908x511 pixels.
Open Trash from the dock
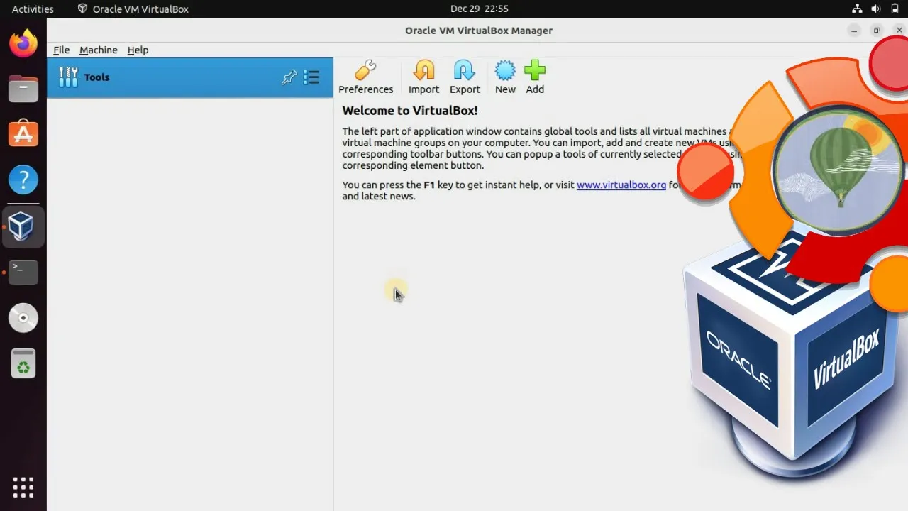pos(23,364)
